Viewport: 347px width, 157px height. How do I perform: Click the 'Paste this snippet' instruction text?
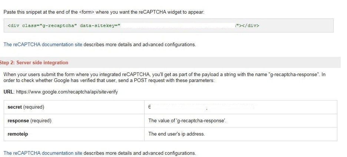[x=104, y=12]
